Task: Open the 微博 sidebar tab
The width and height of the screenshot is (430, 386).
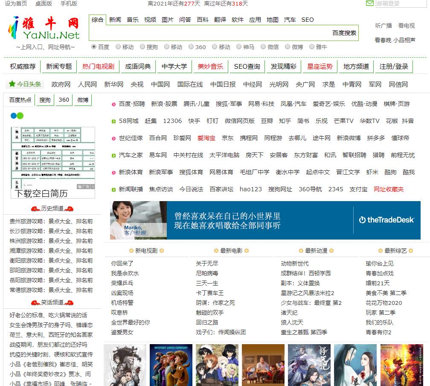Action: point(83,100)
